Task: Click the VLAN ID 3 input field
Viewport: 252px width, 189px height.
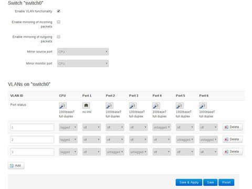Action: pos(32,152)
